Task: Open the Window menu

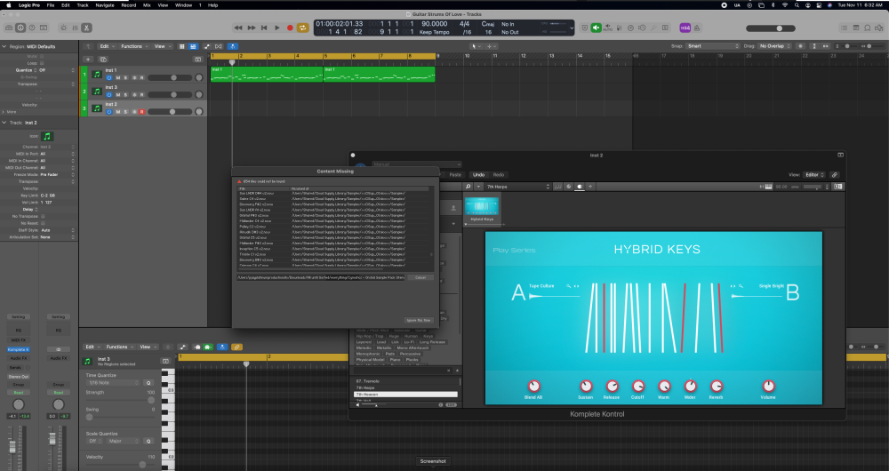Action: click(x=184, y=5)
